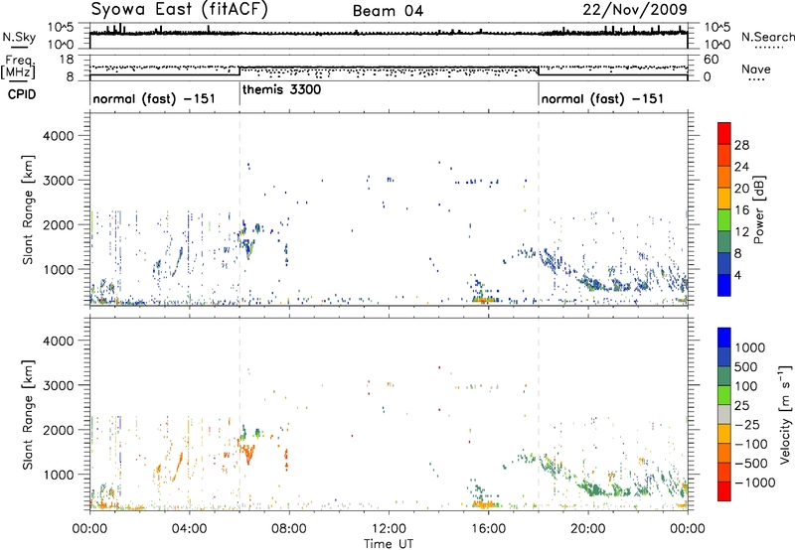Click the "18" tick on the frequency axis
Viewport: 795px width, 550px height.
(67, 60)
